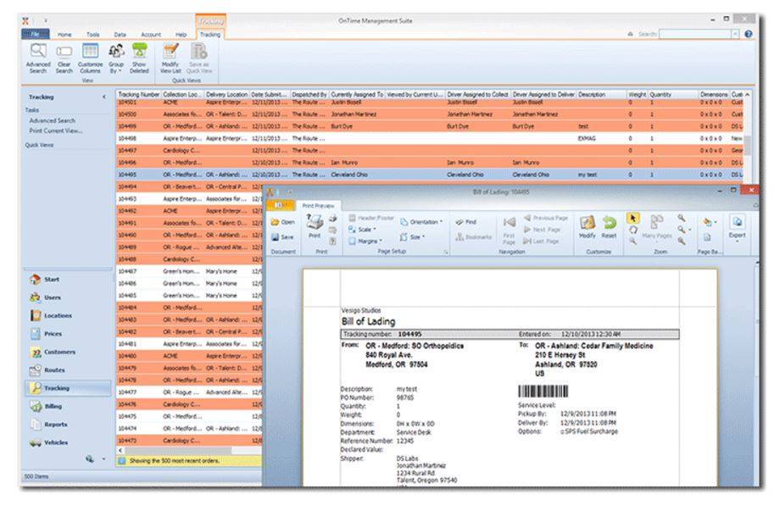Screen dimensions: 780x511
Task: Click Find in the Navigation group
Action: pos(466,222)
